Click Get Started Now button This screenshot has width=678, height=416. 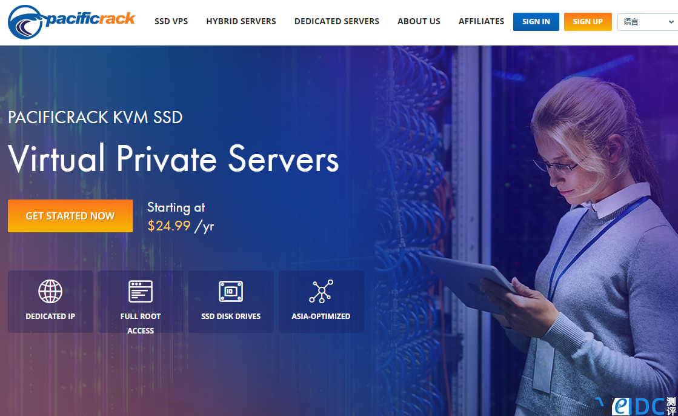(x=70, y=216)
